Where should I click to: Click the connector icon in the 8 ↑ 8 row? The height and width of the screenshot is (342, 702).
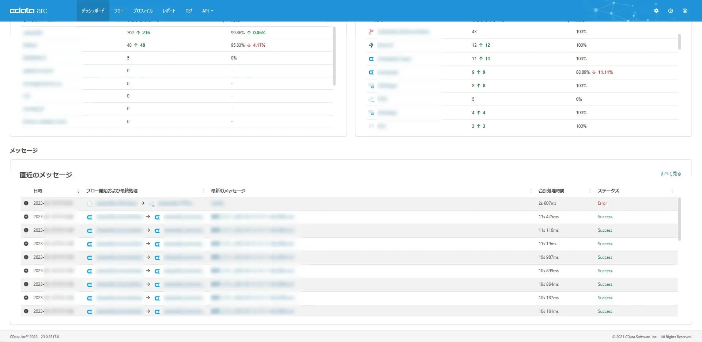point(371,86)
